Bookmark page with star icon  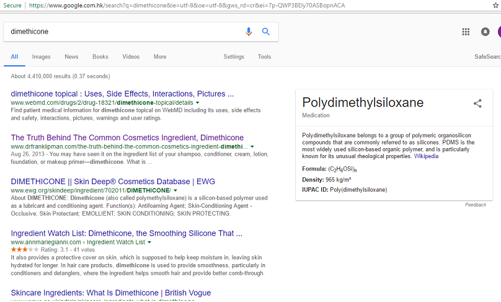point(495,6)
